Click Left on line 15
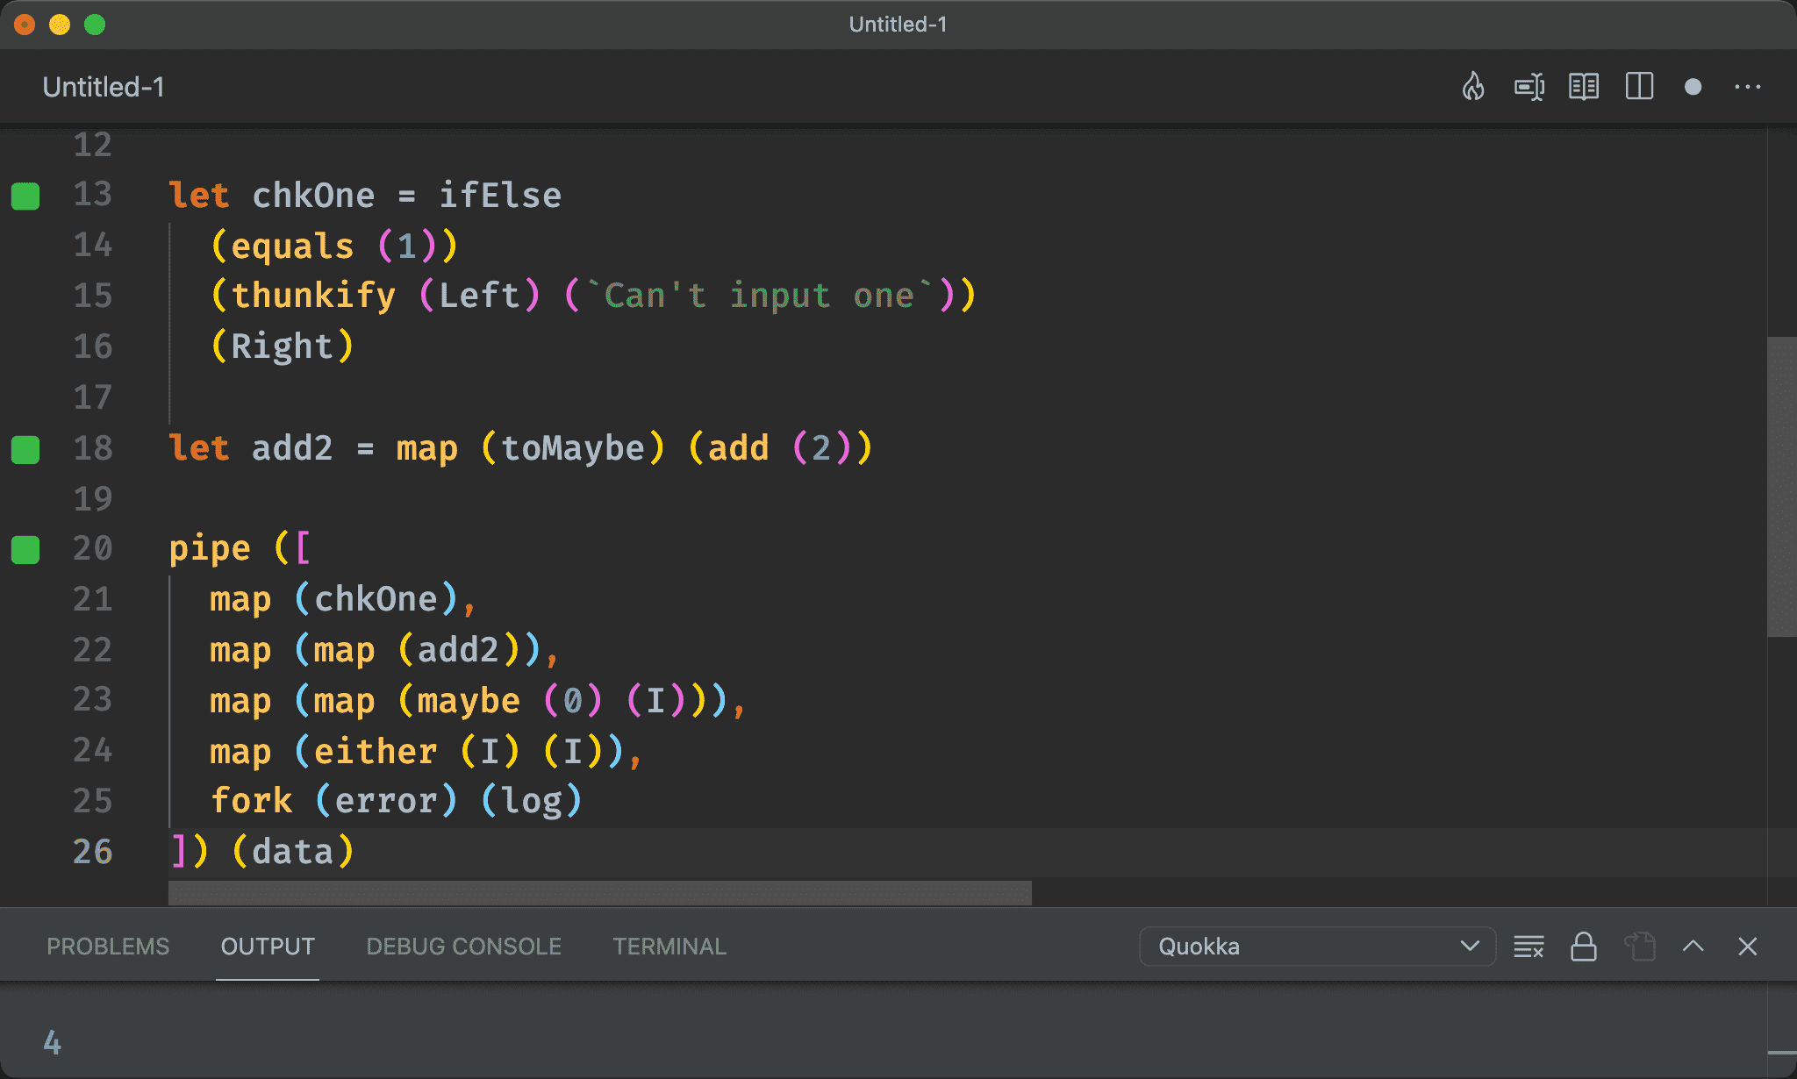 479,296
